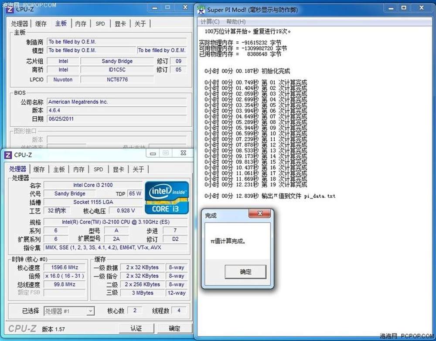The image size is (436, 341).
Task: Close the 完成 dialog with its X
Action: click(260, 213)
